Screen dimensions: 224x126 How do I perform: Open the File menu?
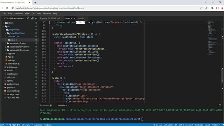[x=4, y=13]
